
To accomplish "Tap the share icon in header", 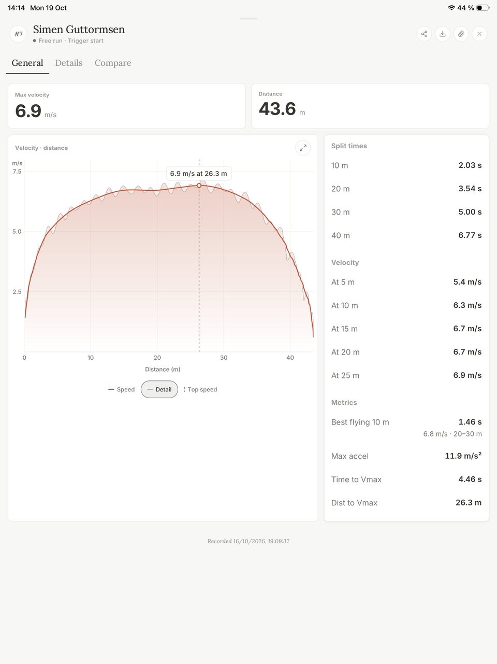I will [x=424, y=34].
